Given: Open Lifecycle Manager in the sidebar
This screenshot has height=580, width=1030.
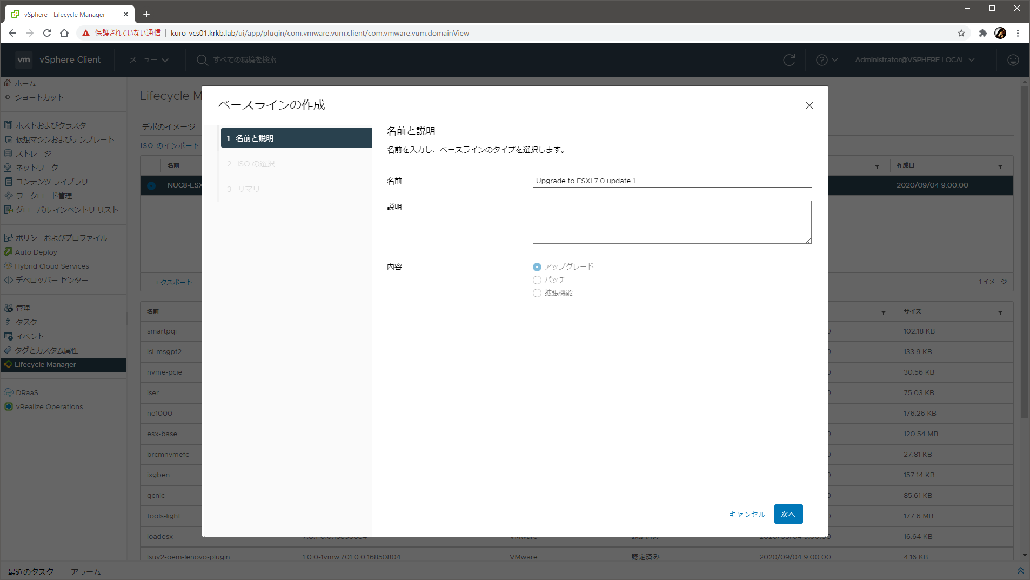Looking at the screenshot, I should (45, 365).
